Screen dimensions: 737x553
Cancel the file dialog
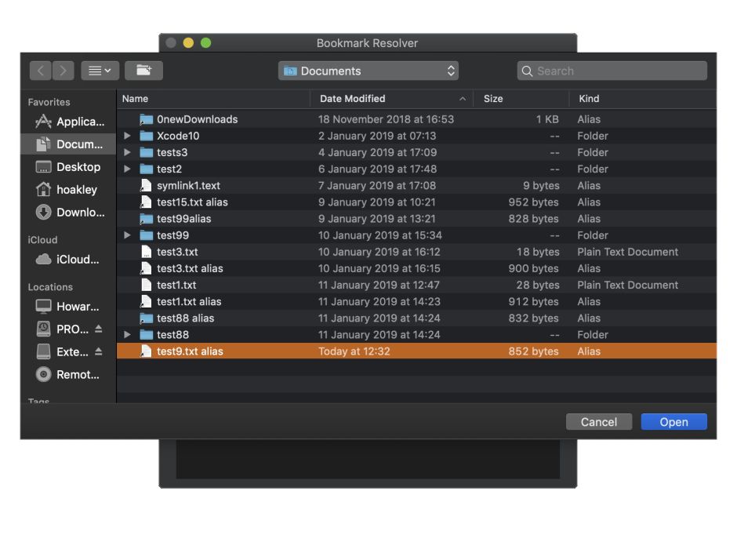598,422
